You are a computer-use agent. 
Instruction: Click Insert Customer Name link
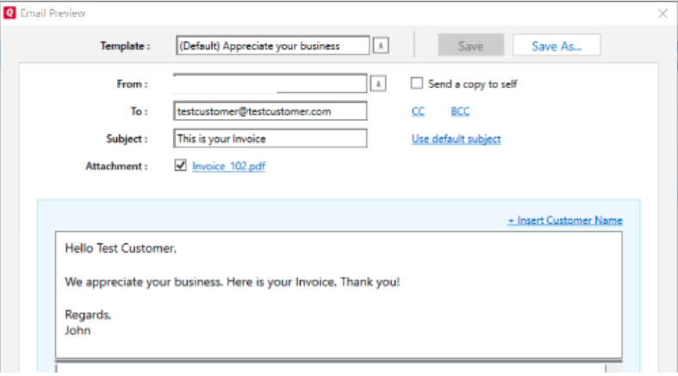tap(565, 220)
